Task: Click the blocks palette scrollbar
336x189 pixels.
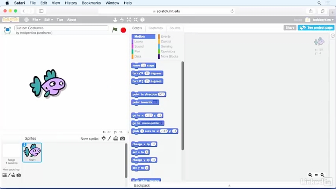Action: [183, 106]
